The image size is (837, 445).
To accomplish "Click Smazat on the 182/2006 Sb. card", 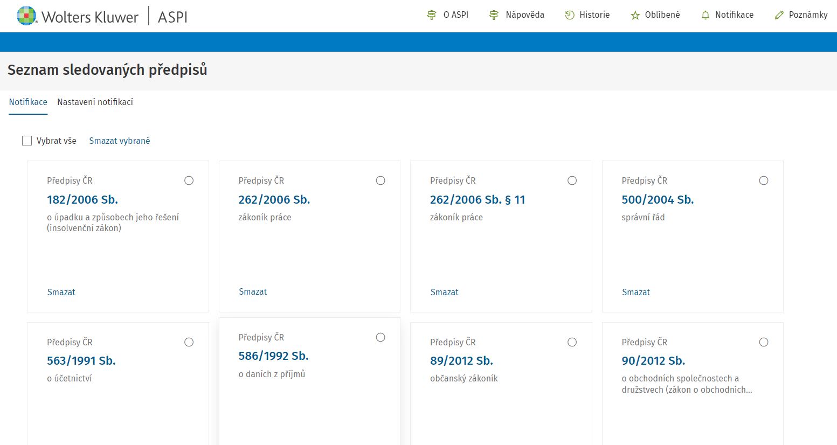I will [61, 292].
